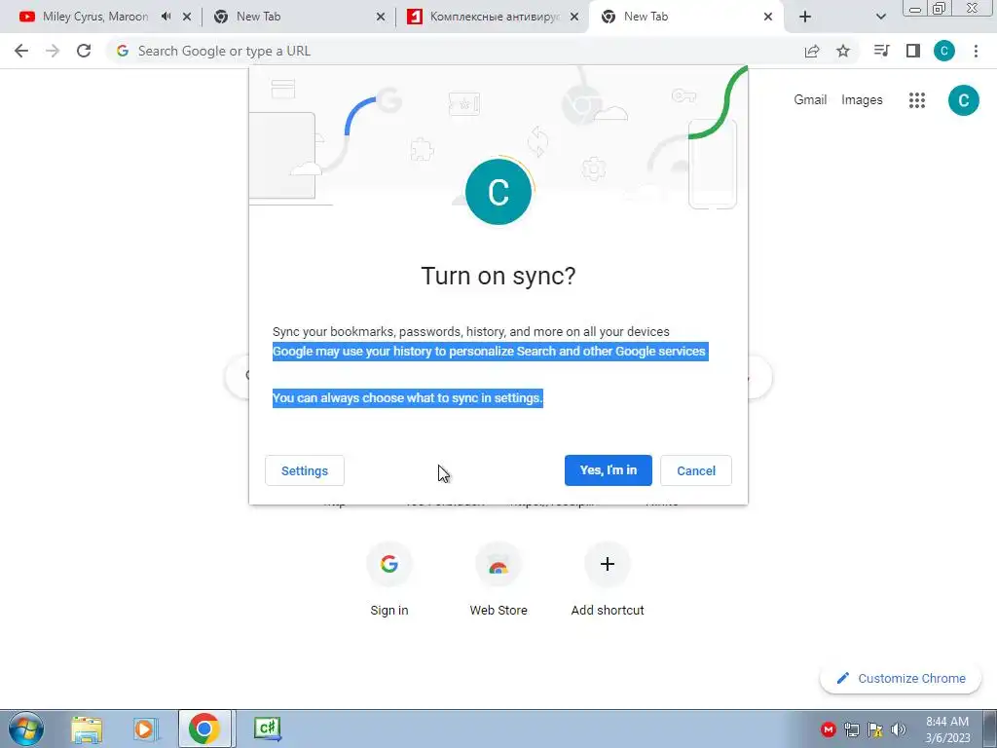Click highlighted Google may use your history text
Screen dimensions: 997x748
(490, 351)
